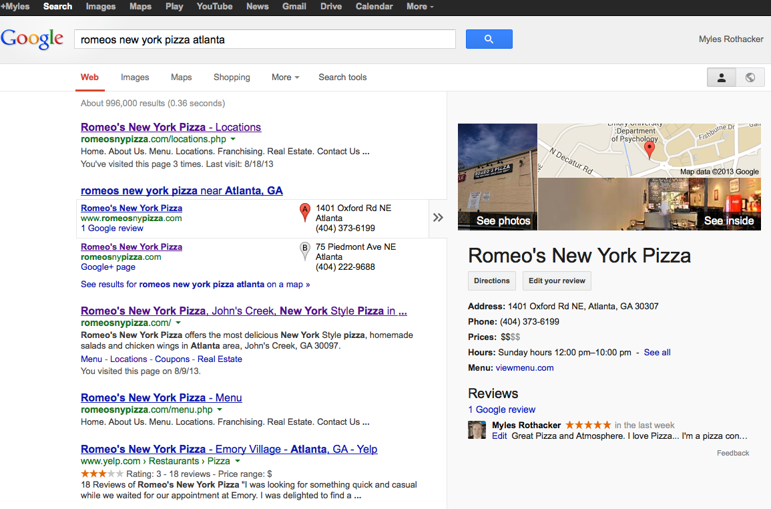This screenshot has height=509, width=771.
Task: Click www.romeosnypizza.com URL under first listing
Action: 132,218
